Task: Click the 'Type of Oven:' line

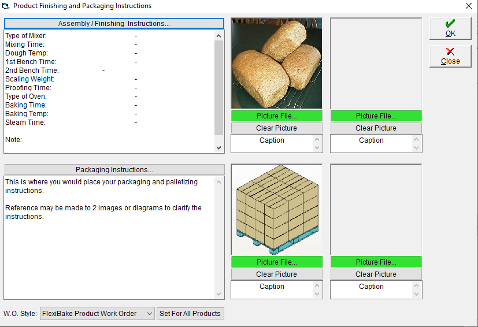Action: [x=26, y=96]
